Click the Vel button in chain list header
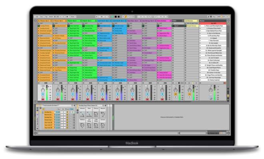The image size is (264, 159). [63, 109]
